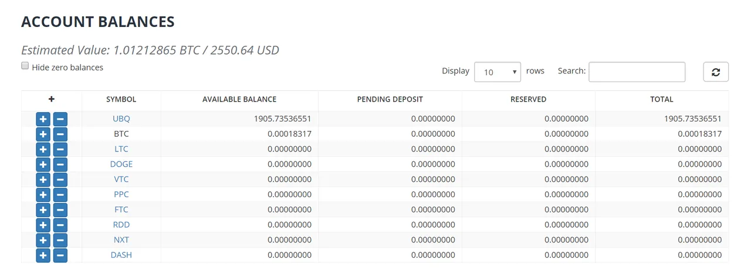Sort by TOTAL column header
This screenshot has width=751, height=270.
662,99
